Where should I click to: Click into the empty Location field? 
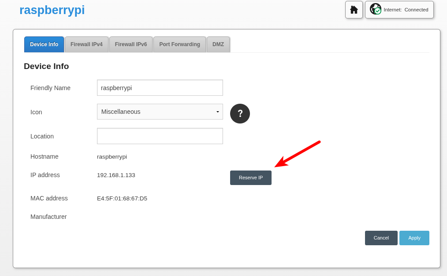[x=160, y=136]
